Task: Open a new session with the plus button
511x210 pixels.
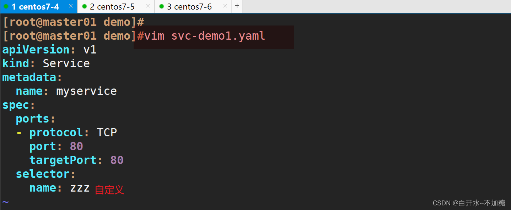Action: (237, 6)
